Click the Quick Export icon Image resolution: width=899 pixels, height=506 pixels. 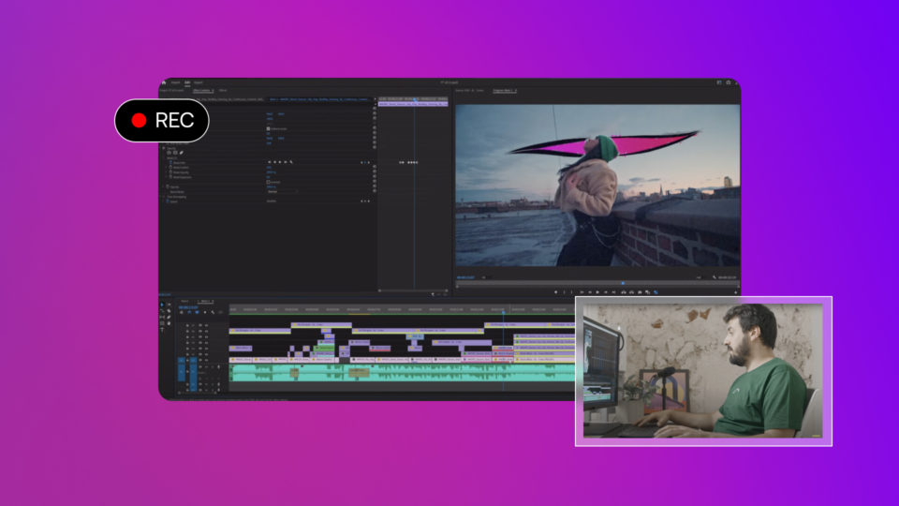[x=729, y=82]
